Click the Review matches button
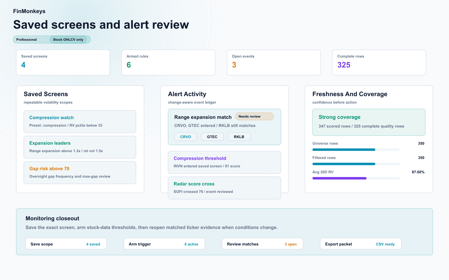Image resolution: width=449 pixels, height=280 pixels. coord(263,244)
